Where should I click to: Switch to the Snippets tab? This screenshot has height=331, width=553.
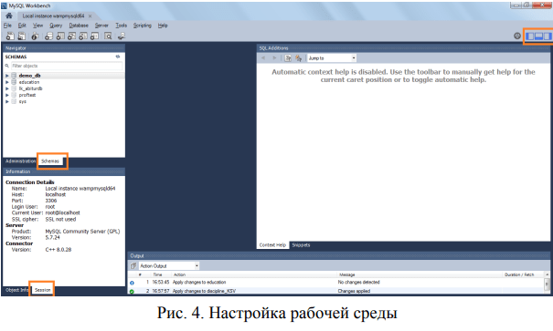click(x=301, y=245)
